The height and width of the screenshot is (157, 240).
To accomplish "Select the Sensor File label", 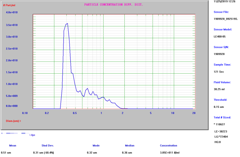I will (222, 12).
